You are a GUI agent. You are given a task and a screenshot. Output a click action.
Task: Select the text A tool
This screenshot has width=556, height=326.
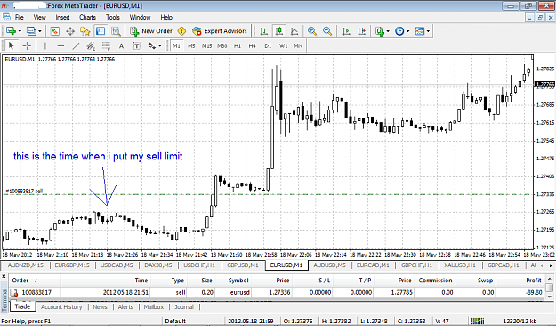(121, 45)
